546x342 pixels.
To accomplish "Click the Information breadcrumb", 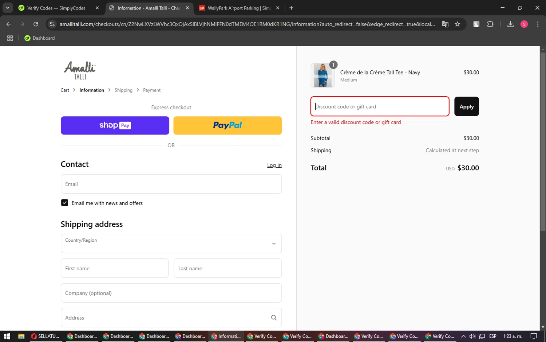I will (x=92, y=90).
